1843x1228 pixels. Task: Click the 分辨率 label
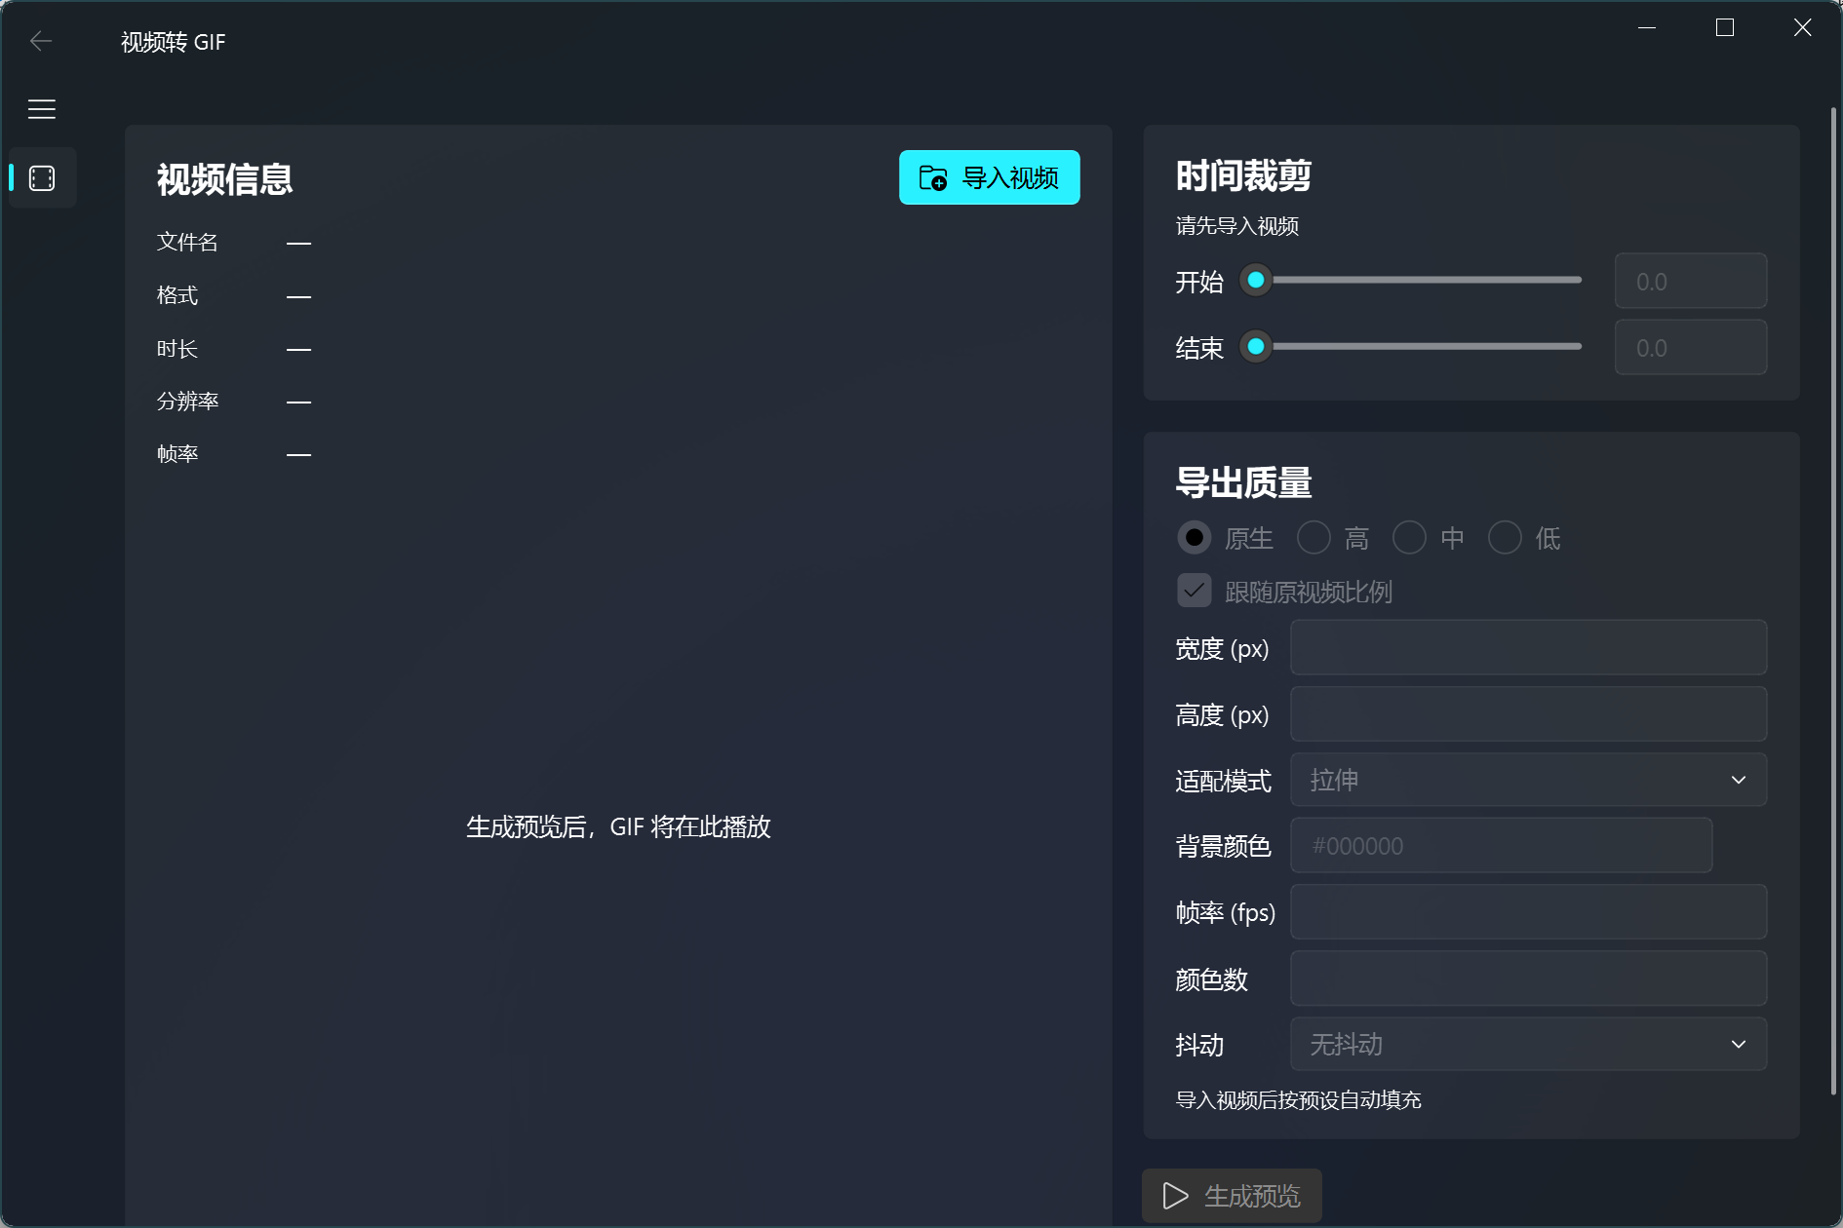point(187,401)
